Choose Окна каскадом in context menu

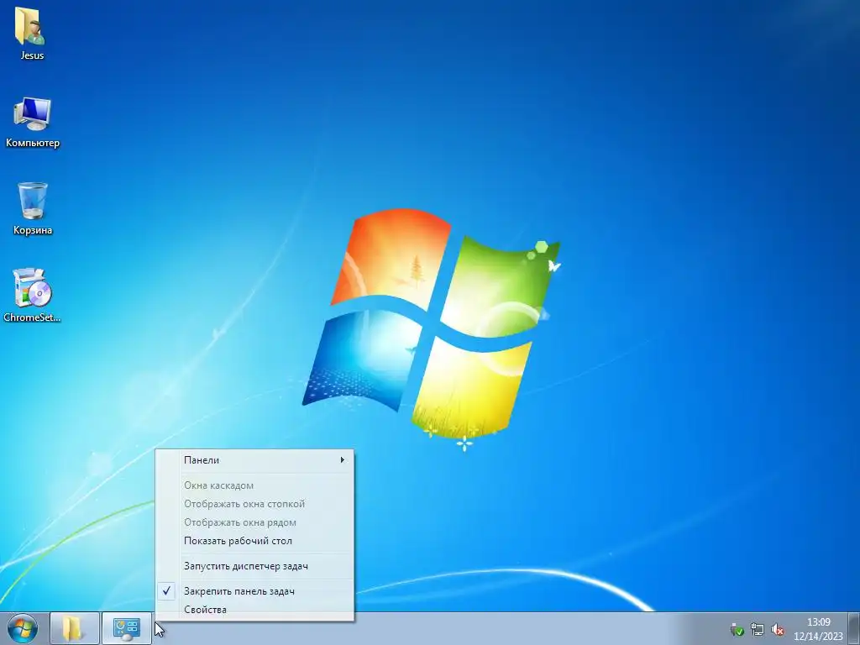point(254,485)
